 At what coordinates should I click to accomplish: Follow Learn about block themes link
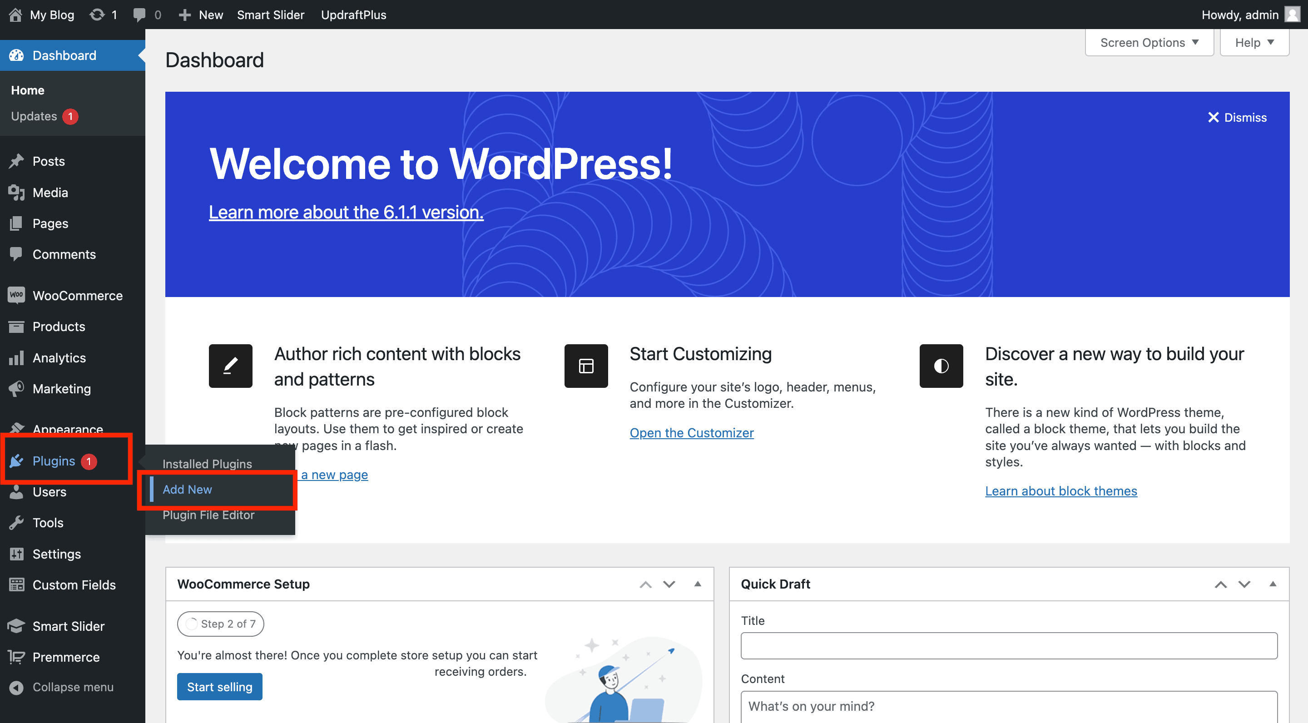coord(1061,491)
